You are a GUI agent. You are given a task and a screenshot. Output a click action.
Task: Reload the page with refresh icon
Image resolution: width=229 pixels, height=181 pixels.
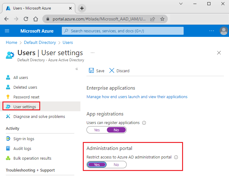[26, 19]
